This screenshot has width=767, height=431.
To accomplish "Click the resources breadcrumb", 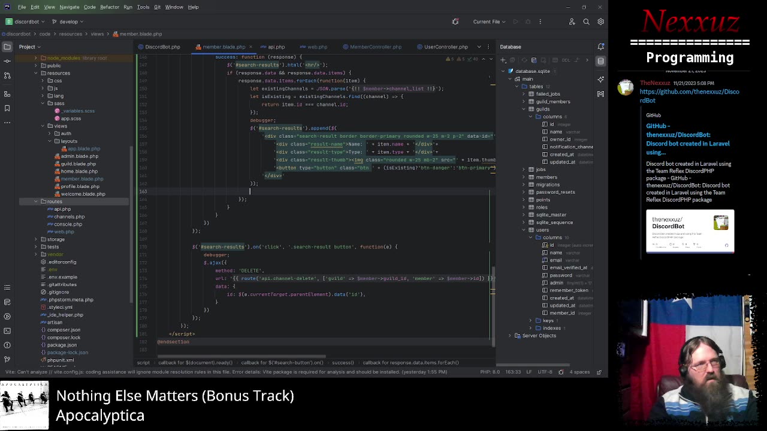I will point(70,34).
